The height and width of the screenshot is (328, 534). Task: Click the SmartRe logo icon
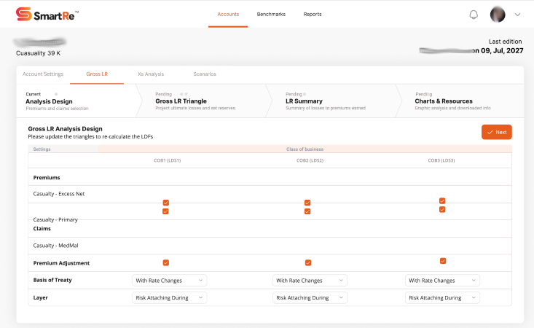click(23, 14)
